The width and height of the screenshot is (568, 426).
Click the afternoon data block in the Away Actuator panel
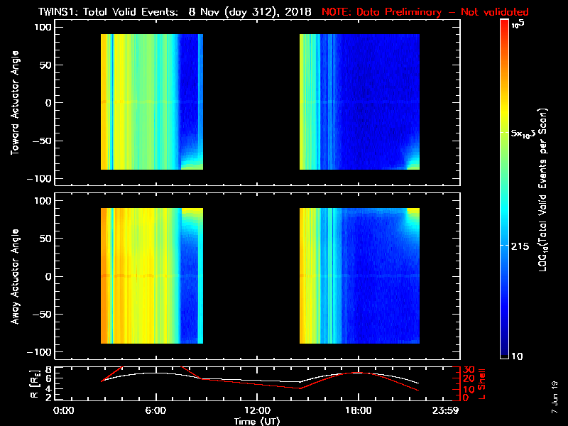pyautogui.click(x=359, y=275)
